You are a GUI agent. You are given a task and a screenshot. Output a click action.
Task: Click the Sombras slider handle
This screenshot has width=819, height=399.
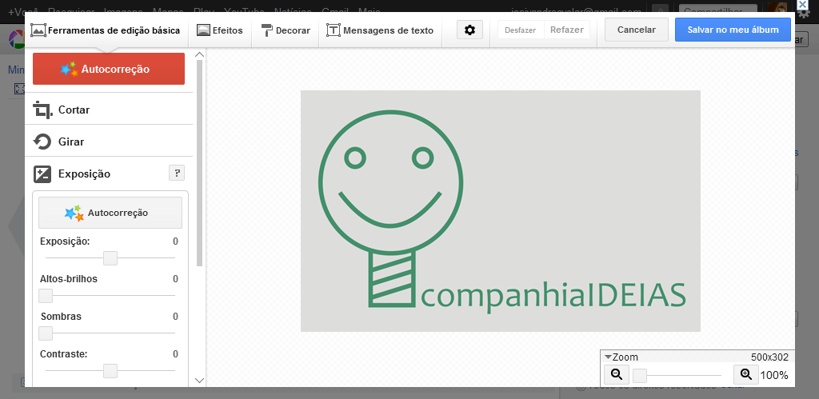point(46,333)
